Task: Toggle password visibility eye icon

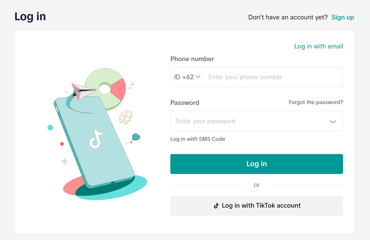Action: [333, 121]
